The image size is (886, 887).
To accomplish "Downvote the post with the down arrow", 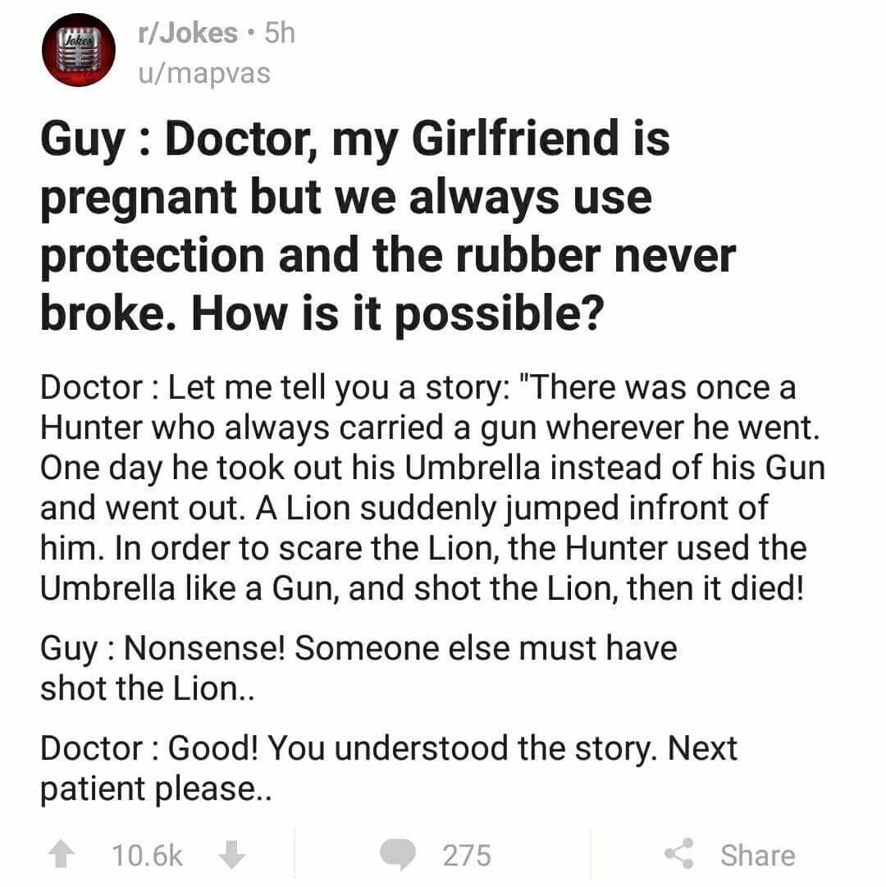I will coord(233,855).
